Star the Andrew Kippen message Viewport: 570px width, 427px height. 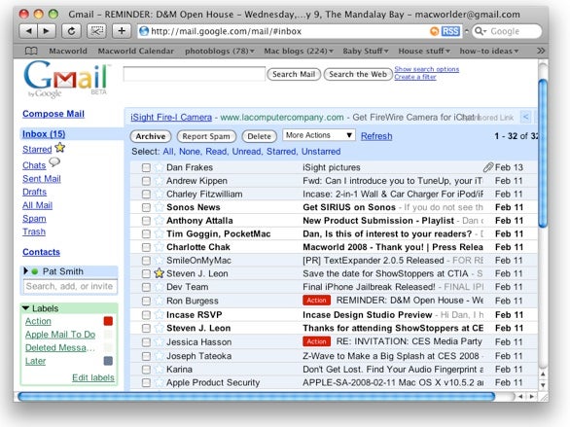tap(159, 181)
